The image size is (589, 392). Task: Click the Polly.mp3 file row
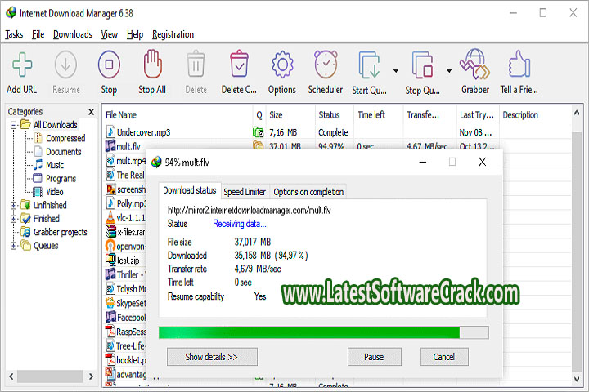(x=126, y=203)
